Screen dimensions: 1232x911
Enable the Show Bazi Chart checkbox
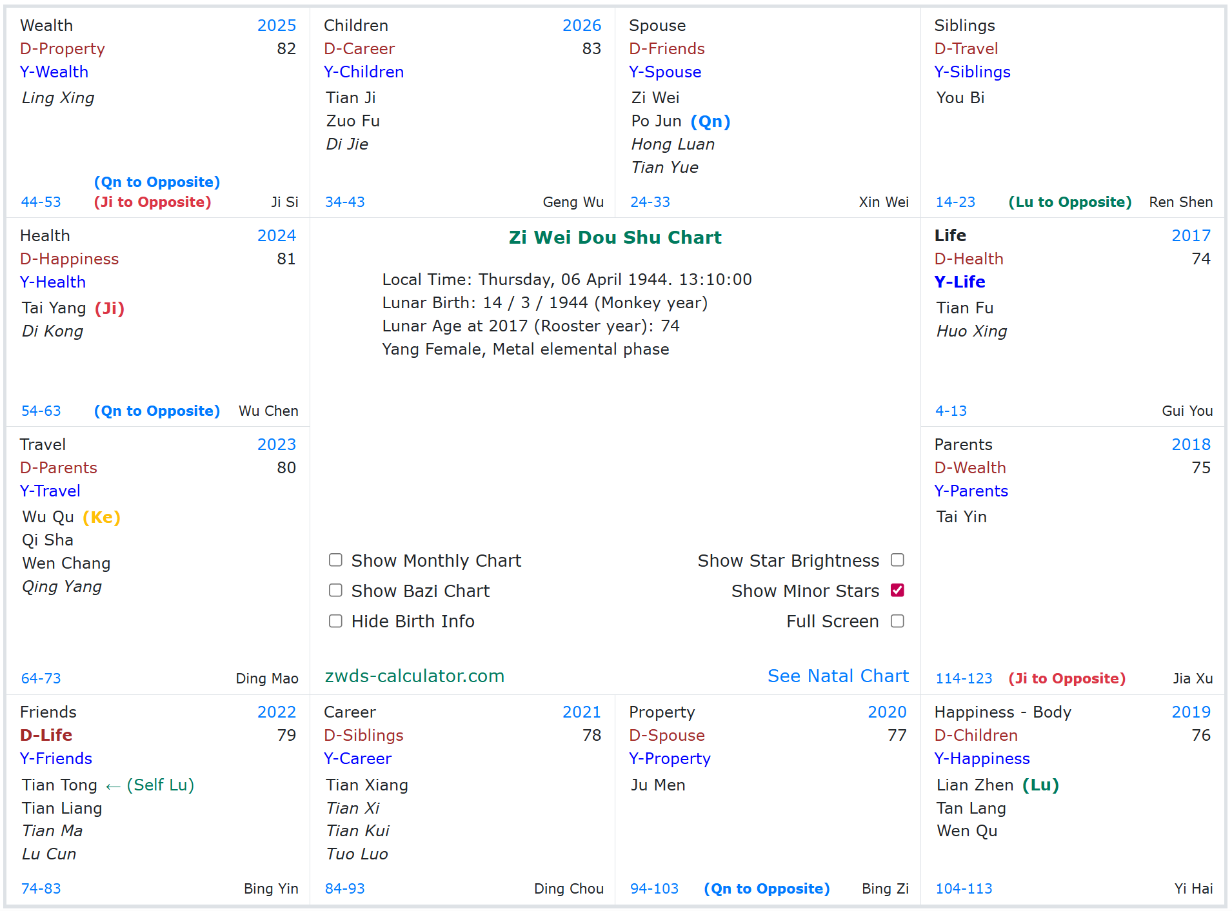(335, 590)
